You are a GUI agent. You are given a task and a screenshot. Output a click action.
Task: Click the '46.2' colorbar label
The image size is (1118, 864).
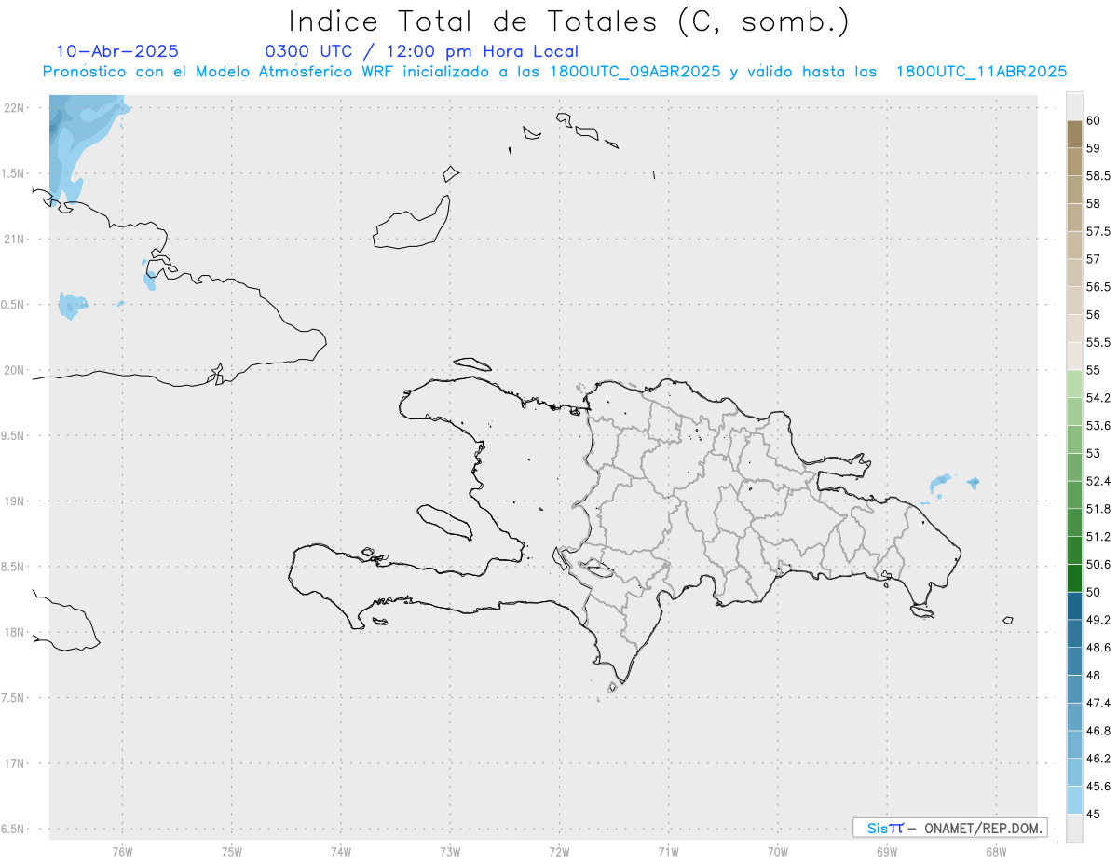pos(1098,759)
